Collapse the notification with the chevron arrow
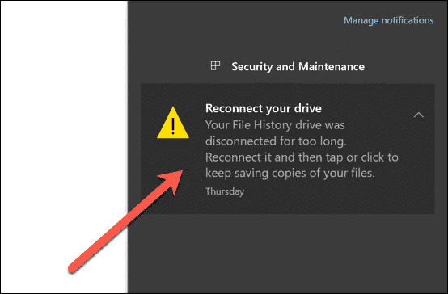The image size is (448, 294). click(419, 115)
